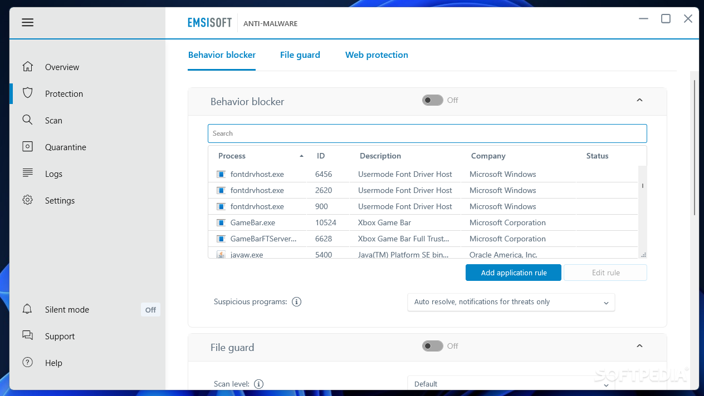Click the Suspicious programs info icon

click(x=297, y=302)
